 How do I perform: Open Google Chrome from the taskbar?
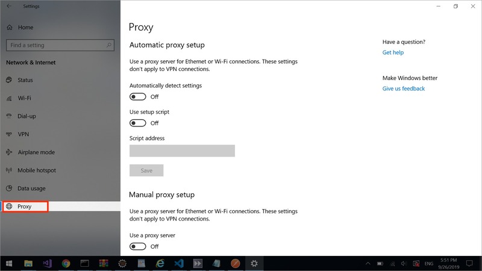[x=66, y=263]
